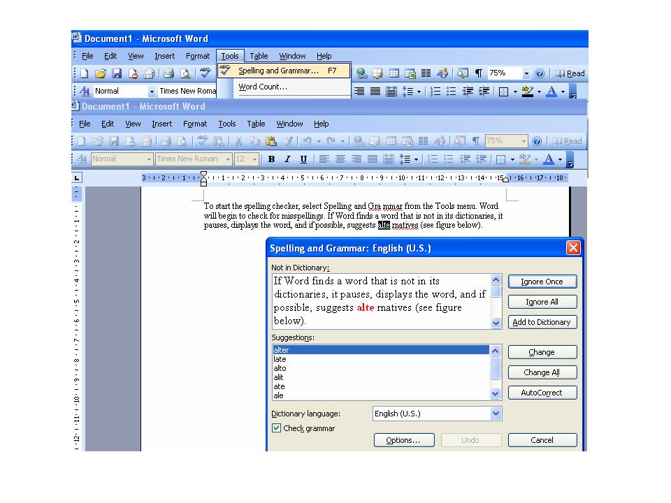The height and width of the screenshot is (503, 671).
Task: Click Format Painter brush icon in lower window
Action: coord(287,141)
